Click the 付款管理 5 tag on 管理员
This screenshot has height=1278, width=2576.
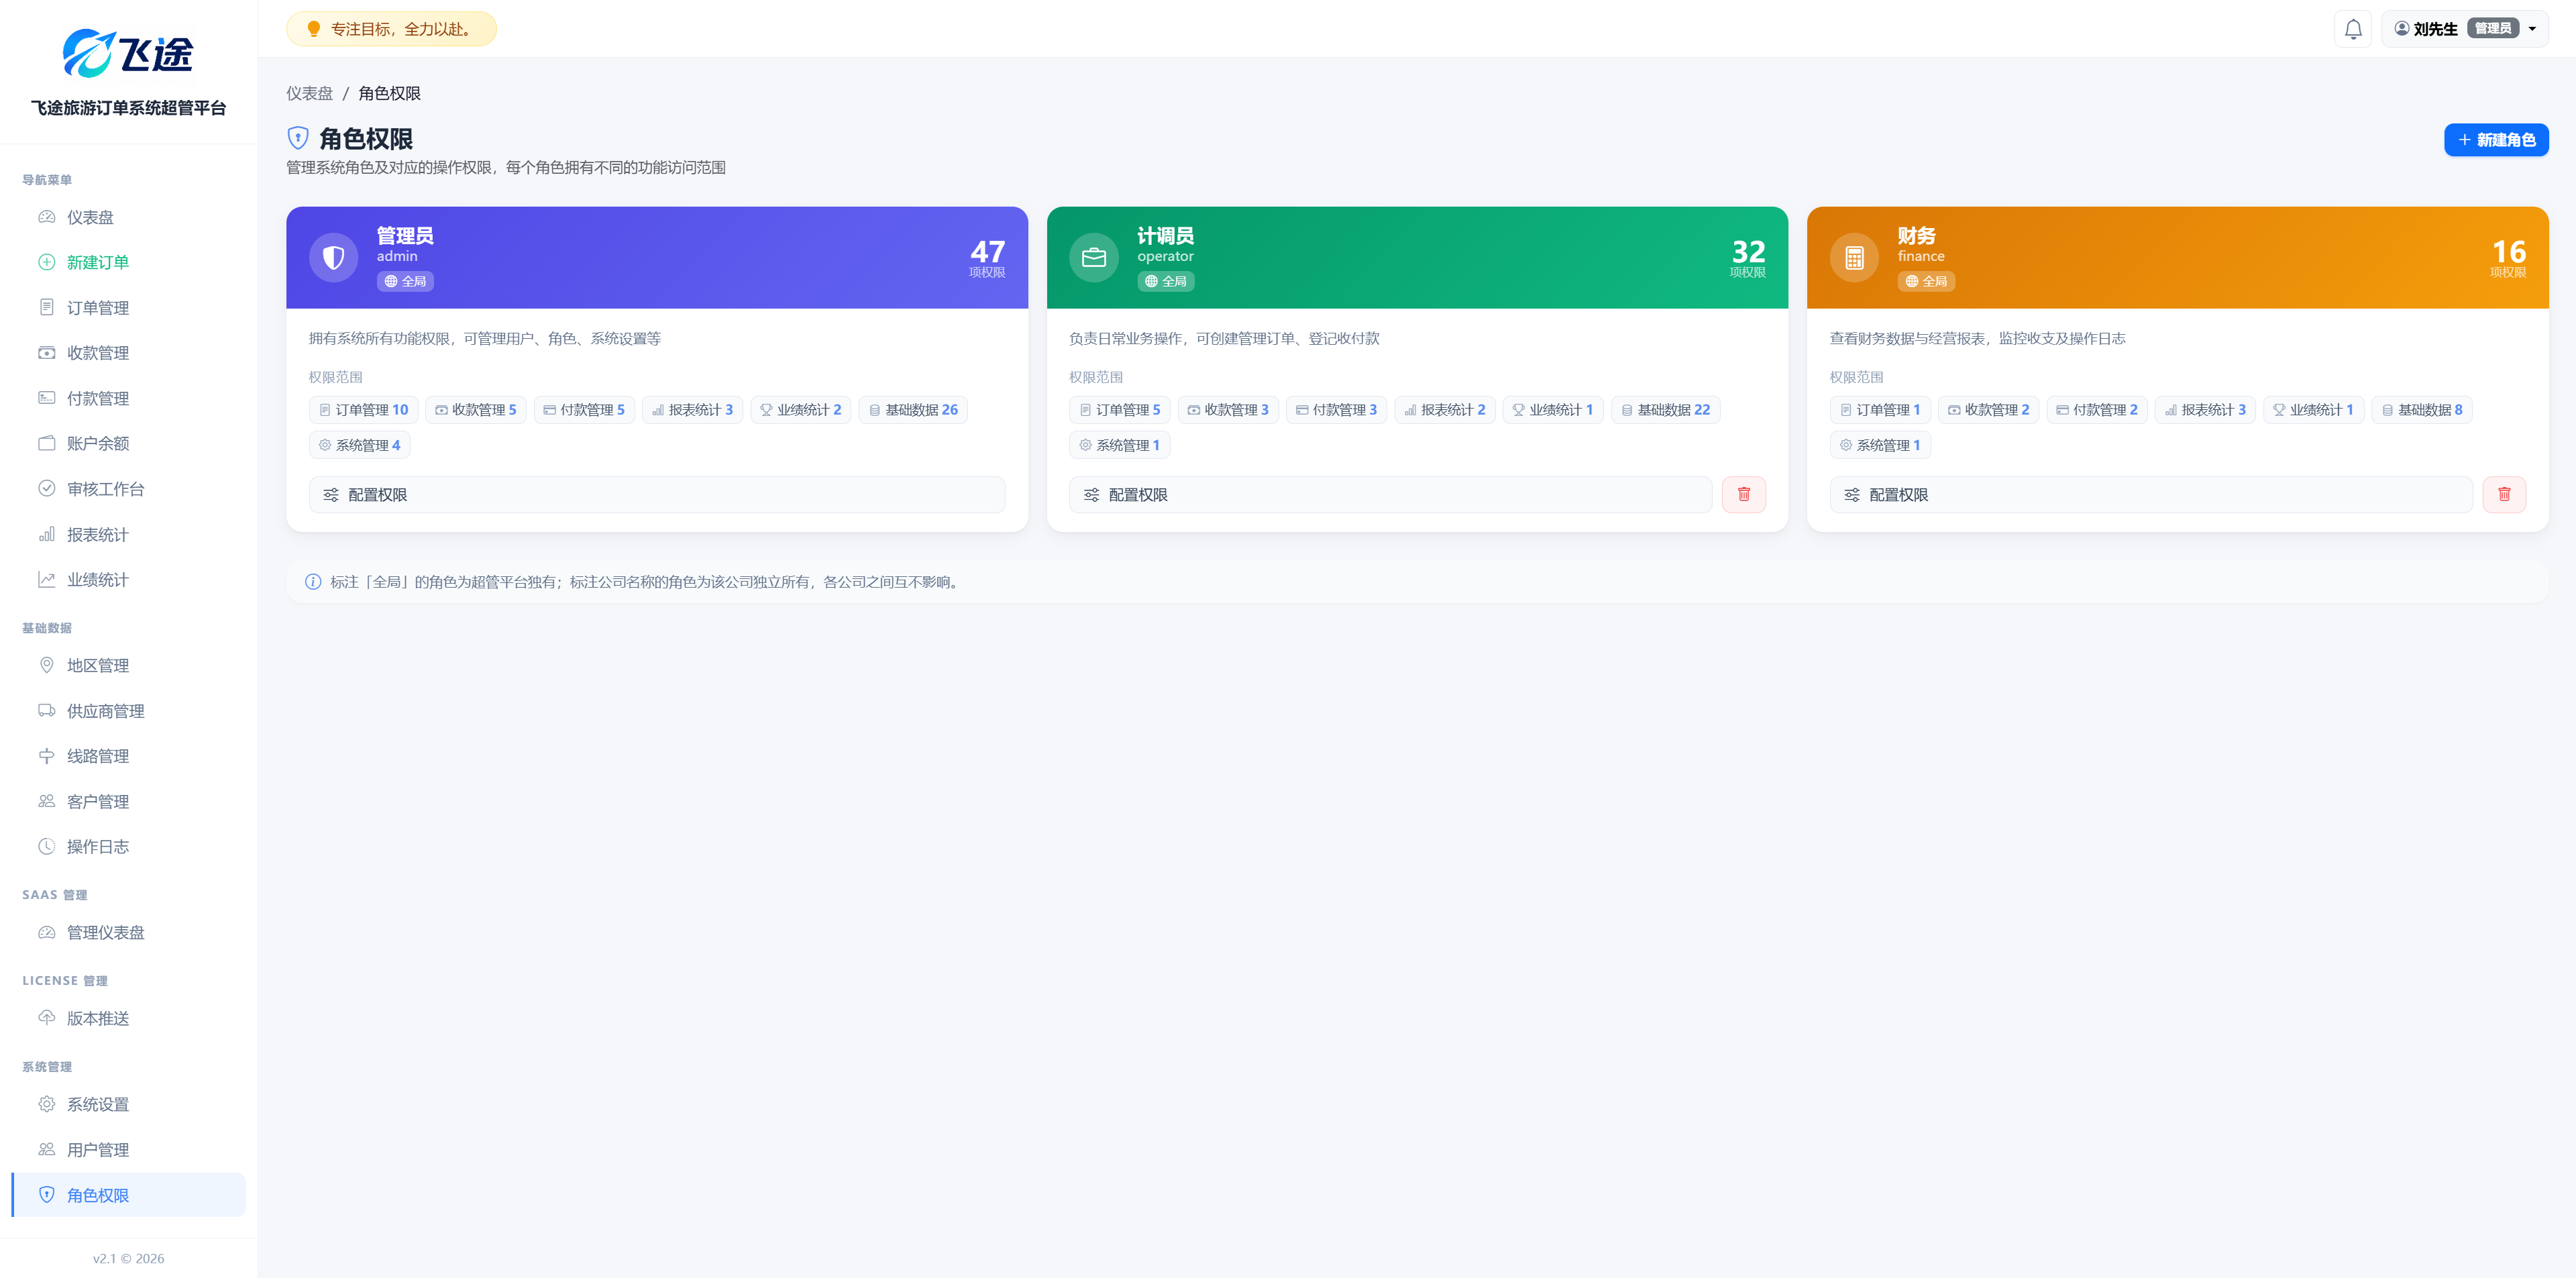[x=584, y=410]
